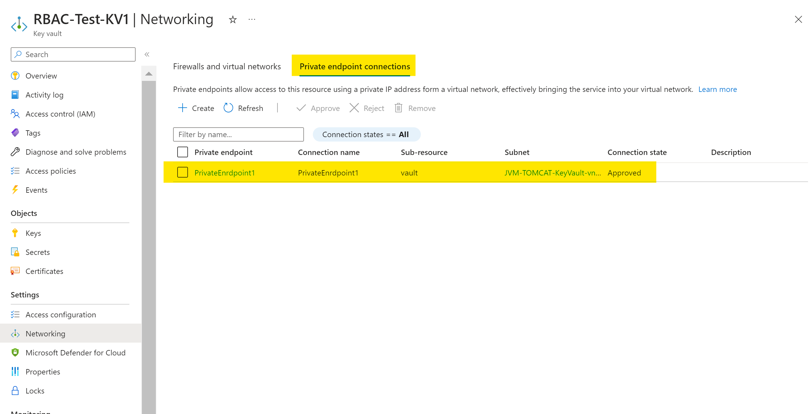The width and height of the screenshot is (811, 414).
Task: Click the Approve checkmark icon
Action: (x=301, y=108)
